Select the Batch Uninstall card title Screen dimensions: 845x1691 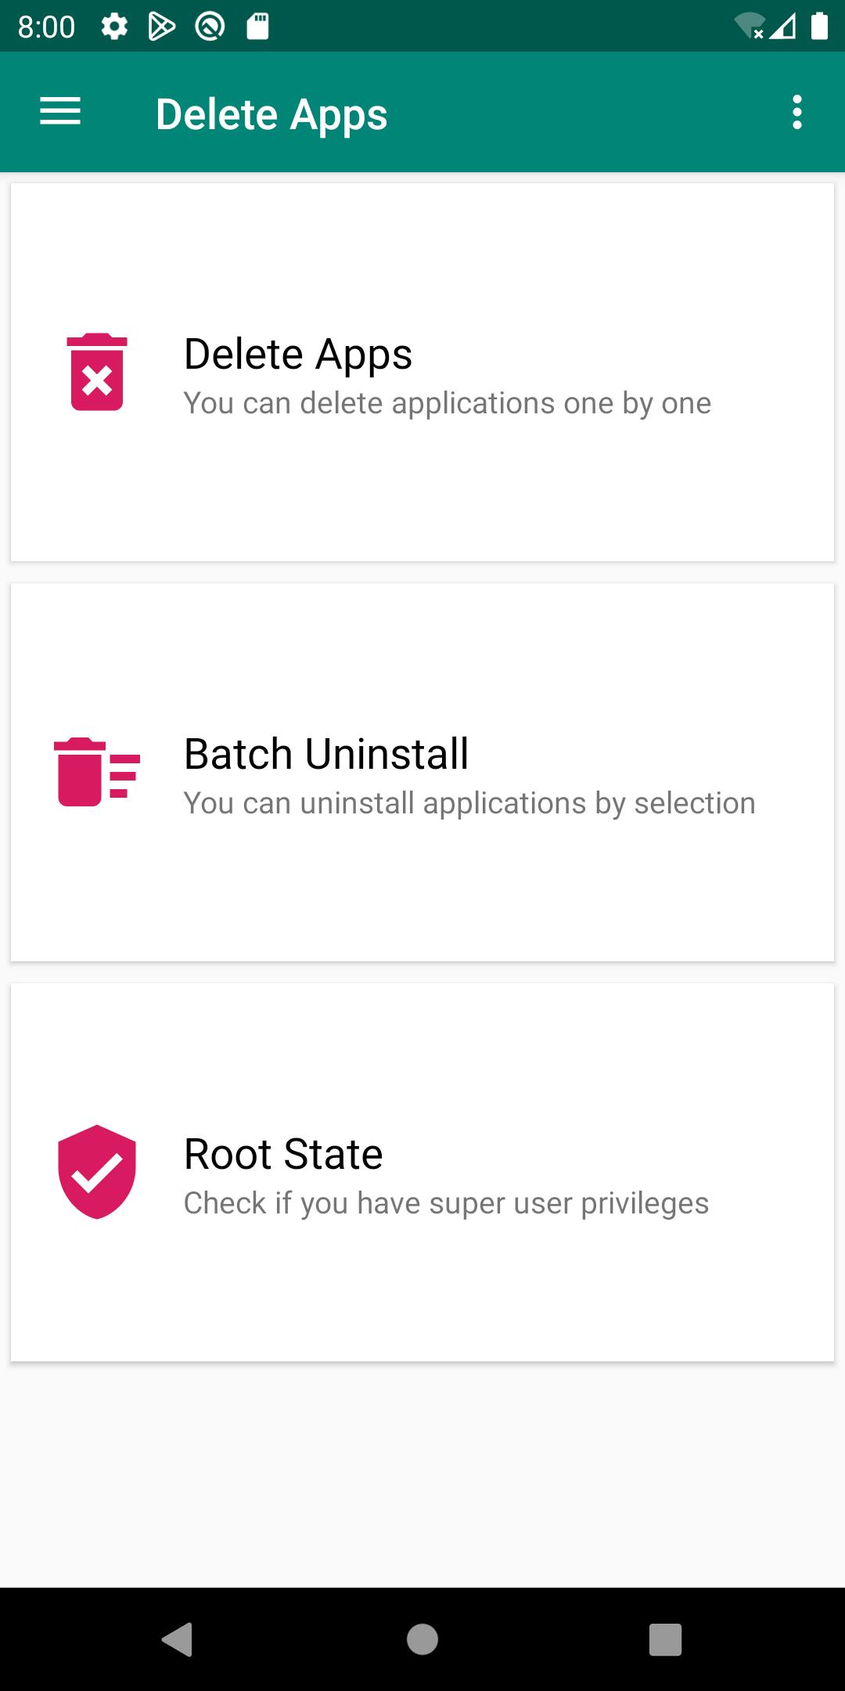click(326, 754)
